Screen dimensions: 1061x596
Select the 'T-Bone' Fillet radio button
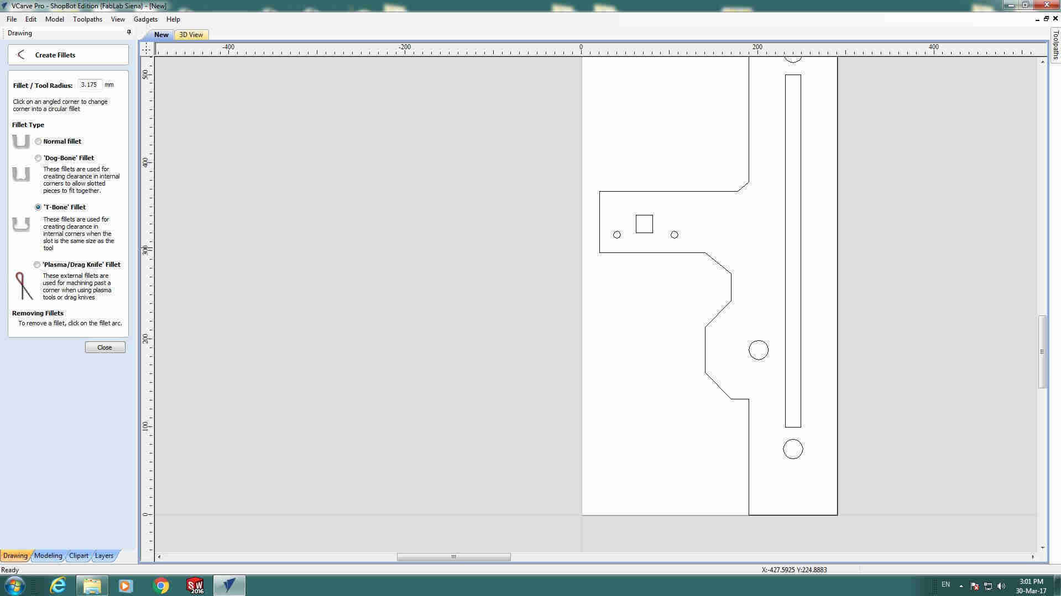(38, 207)
